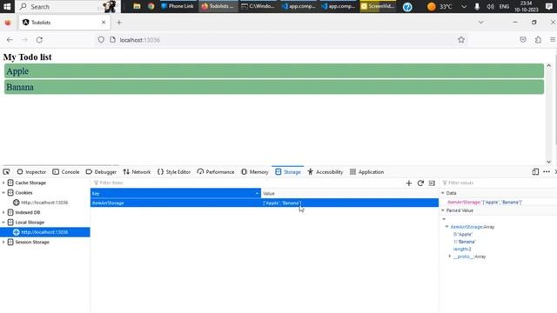The width and height of the screenshot is (557, 313).
Task: Open File Explorer from the taskbar
Action: click(137, 6)
